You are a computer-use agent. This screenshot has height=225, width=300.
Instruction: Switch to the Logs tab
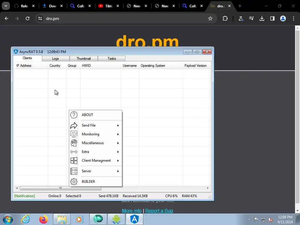point(55,59)
